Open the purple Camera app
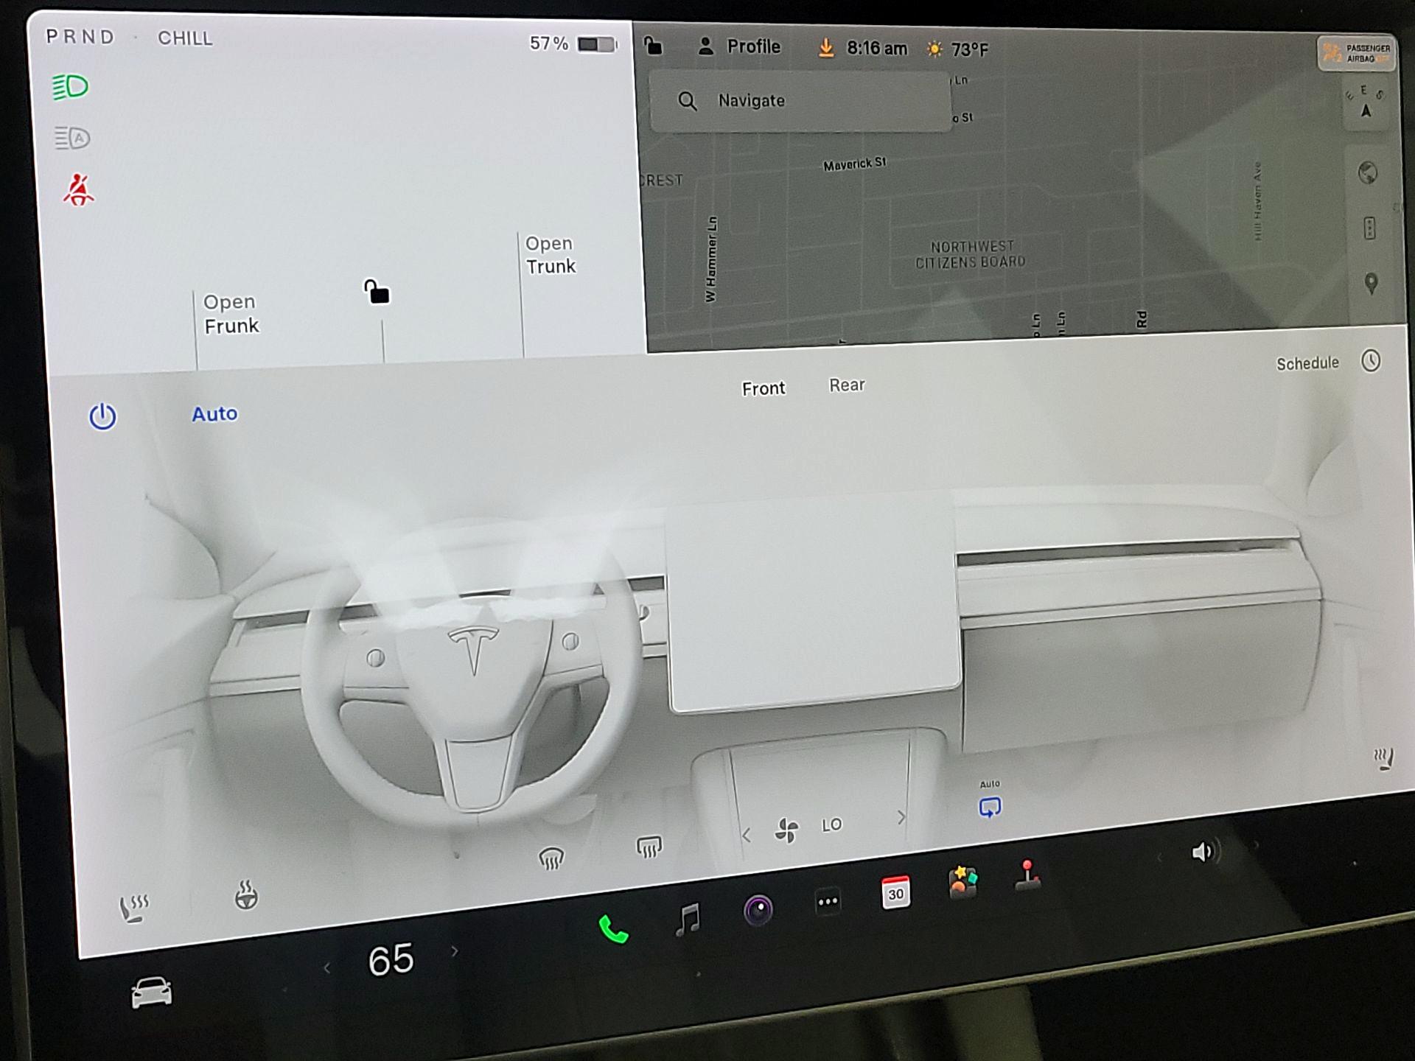 pos(758,911)
